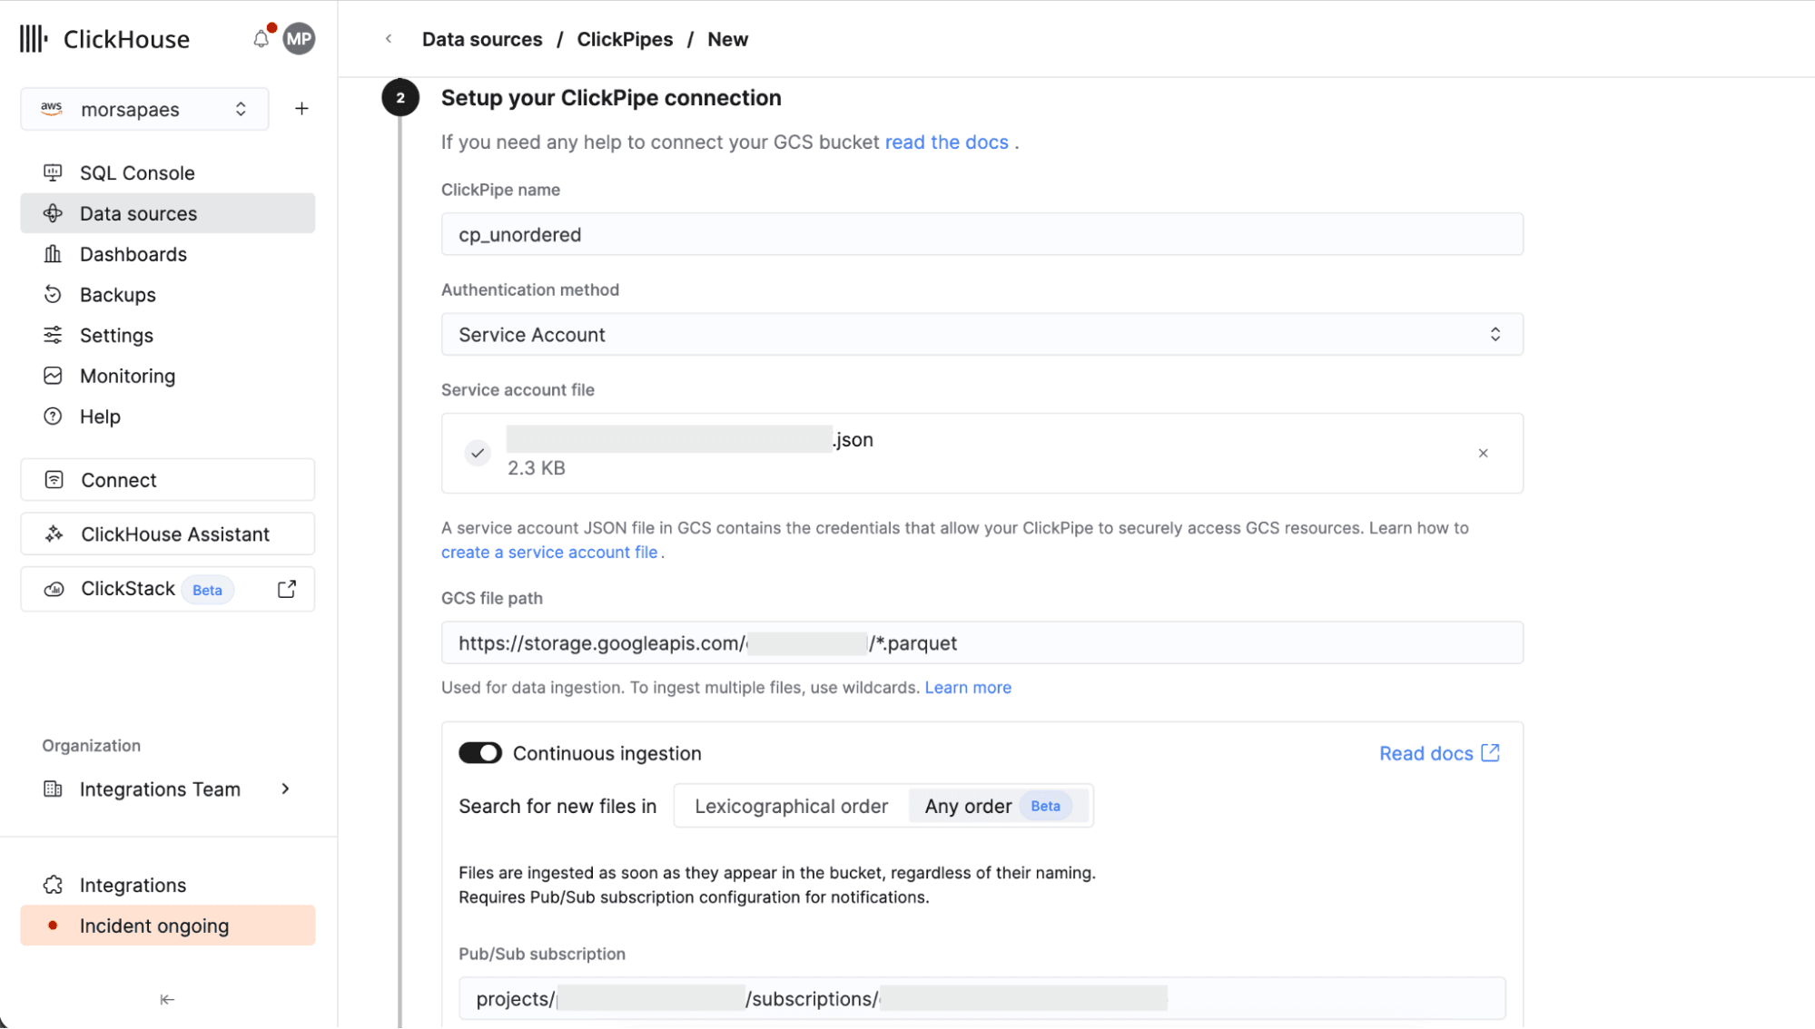Select Lexicographical order option

[791, 806]
